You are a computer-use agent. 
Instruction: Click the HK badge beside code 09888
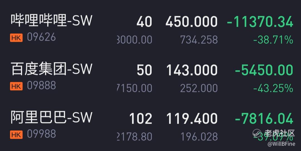16,86
